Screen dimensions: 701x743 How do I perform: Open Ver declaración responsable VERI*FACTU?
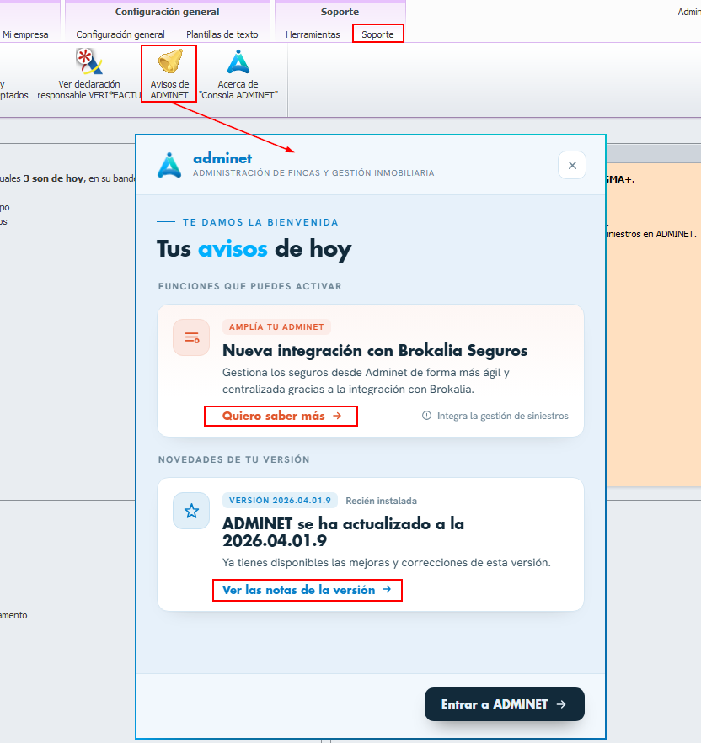tap(89, 74)
